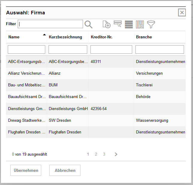193x185 pixels.
Task: Close the Auswahl: Firma dialog
Action: click(182, 12)
